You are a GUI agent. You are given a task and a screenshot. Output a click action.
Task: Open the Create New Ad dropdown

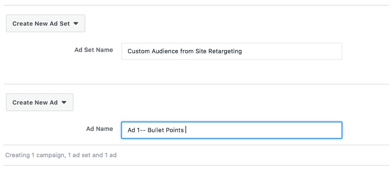(40, 102)
